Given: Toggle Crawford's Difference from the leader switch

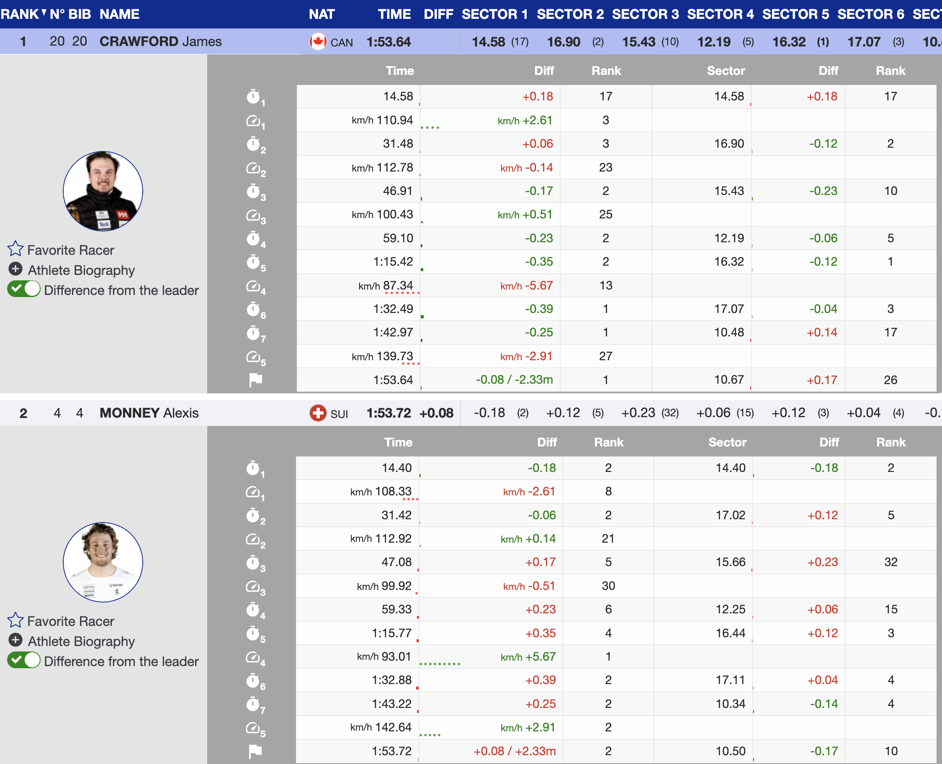Looking at the screenshot, I should pos(24,290).
